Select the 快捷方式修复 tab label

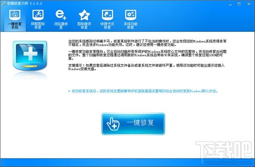click(x=108, y=25)
